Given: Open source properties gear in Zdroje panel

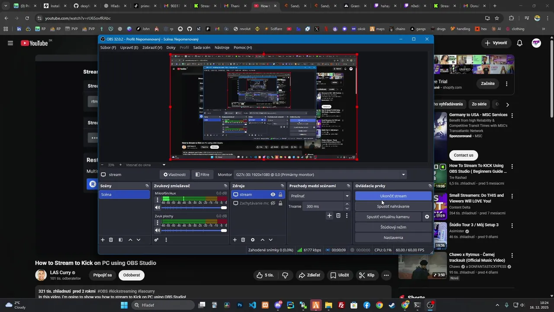Looking at the screenshot, I should click(x=253, y=240).
